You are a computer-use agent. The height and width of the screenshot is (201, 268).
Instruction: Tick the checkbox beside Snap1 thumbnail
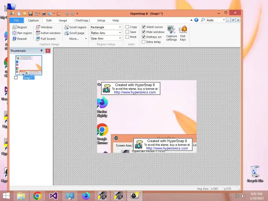[x=16, y=77]
